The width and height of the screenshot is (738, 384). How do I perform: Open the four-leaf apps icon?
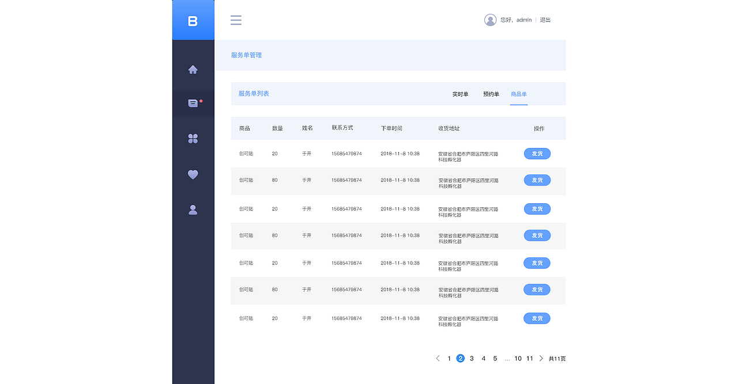click(193, 139)
